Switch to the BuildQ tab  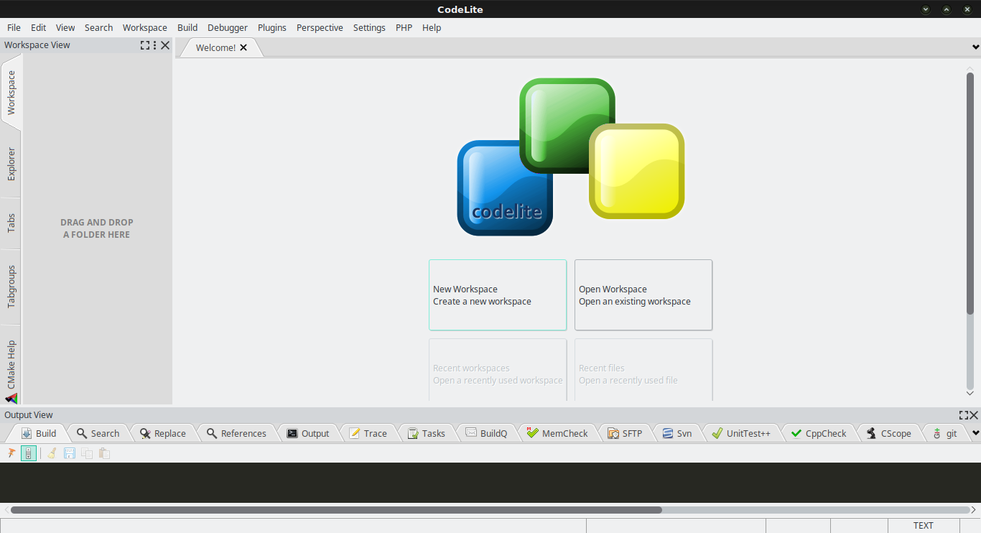click(486, 433)
